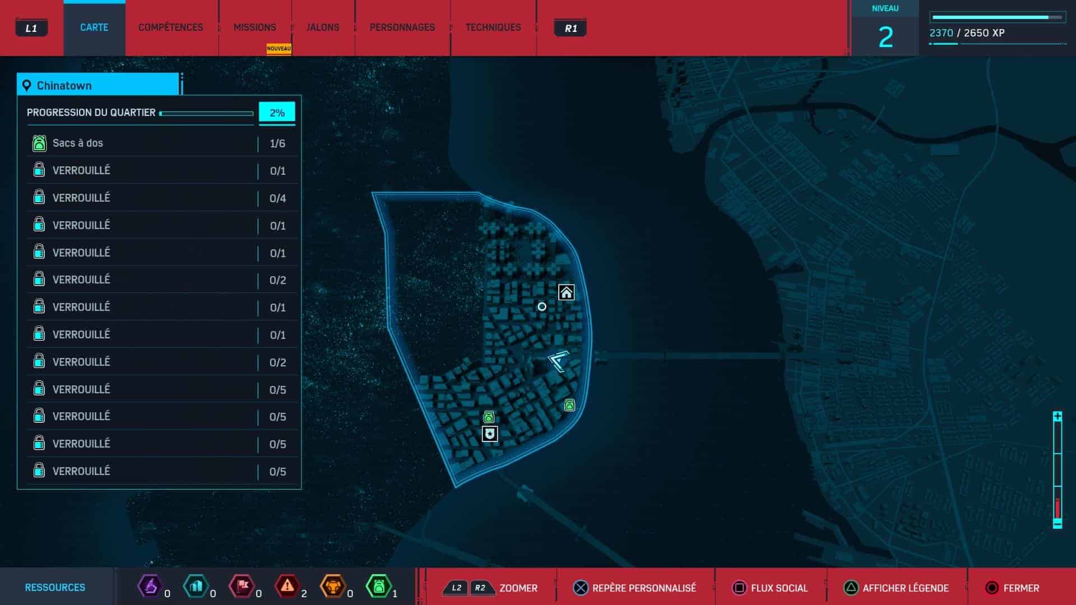Click the green backpack icon near the eastern shore
Viewport: 1076px width, 605px height.
[569, 404]
